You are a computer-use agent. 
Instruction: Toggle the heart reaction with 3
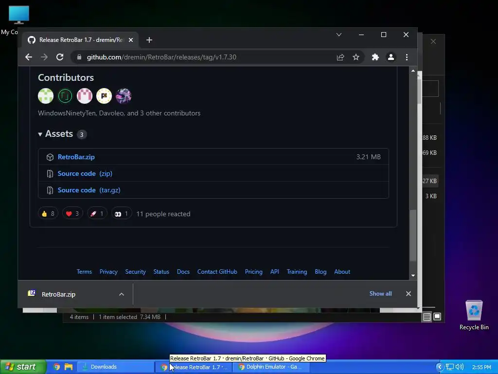72,213
